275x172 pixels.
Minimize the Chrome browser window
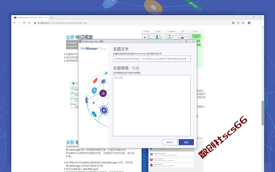point(247,17)
